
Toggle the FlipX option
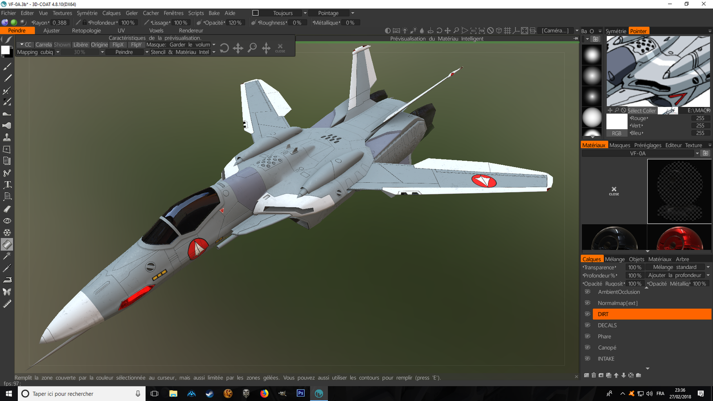118,45
